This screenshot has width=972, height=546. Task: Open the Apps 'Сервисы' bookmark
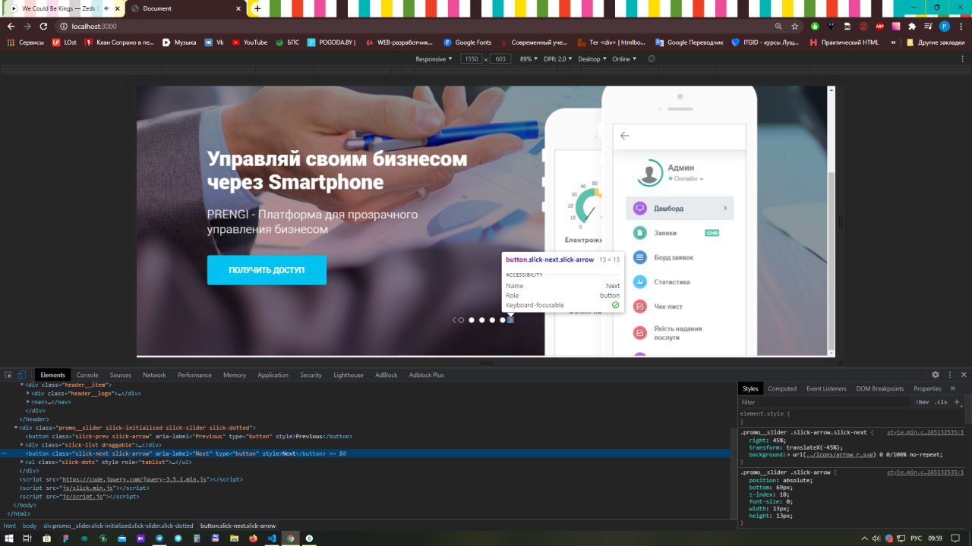tap(26, 42)
